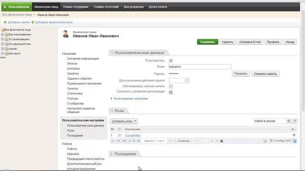Select the Слушатель row checkbox

click(x=119, y=135)
